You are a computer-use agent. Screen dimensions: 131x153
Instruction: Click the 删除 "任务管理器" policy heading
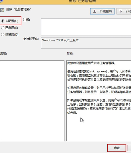19,9
